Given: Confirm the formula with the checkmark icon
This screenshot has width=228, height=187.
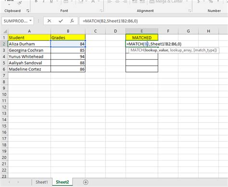Looking at the screenshot, I should tap(61, 21).
